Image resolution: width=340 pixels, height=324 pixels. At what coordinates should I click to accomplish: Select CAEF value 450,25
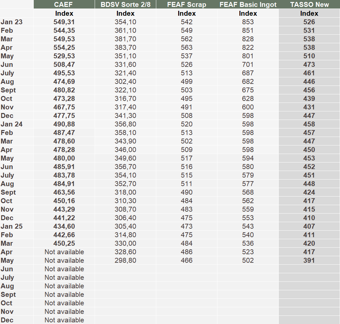click(64, 243)
